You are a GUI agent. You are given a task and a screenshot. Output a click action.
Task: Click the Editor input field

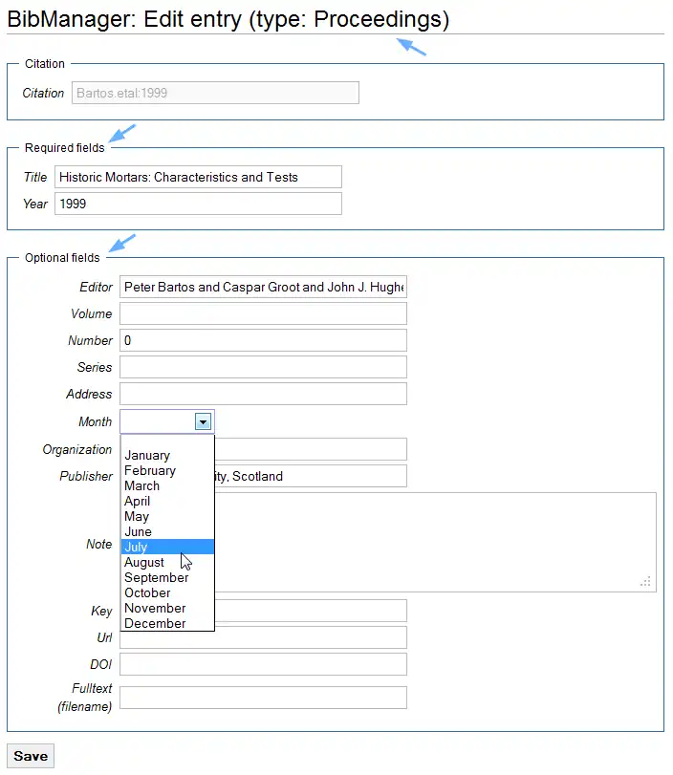pyautogui.click(x=263, y=287)
